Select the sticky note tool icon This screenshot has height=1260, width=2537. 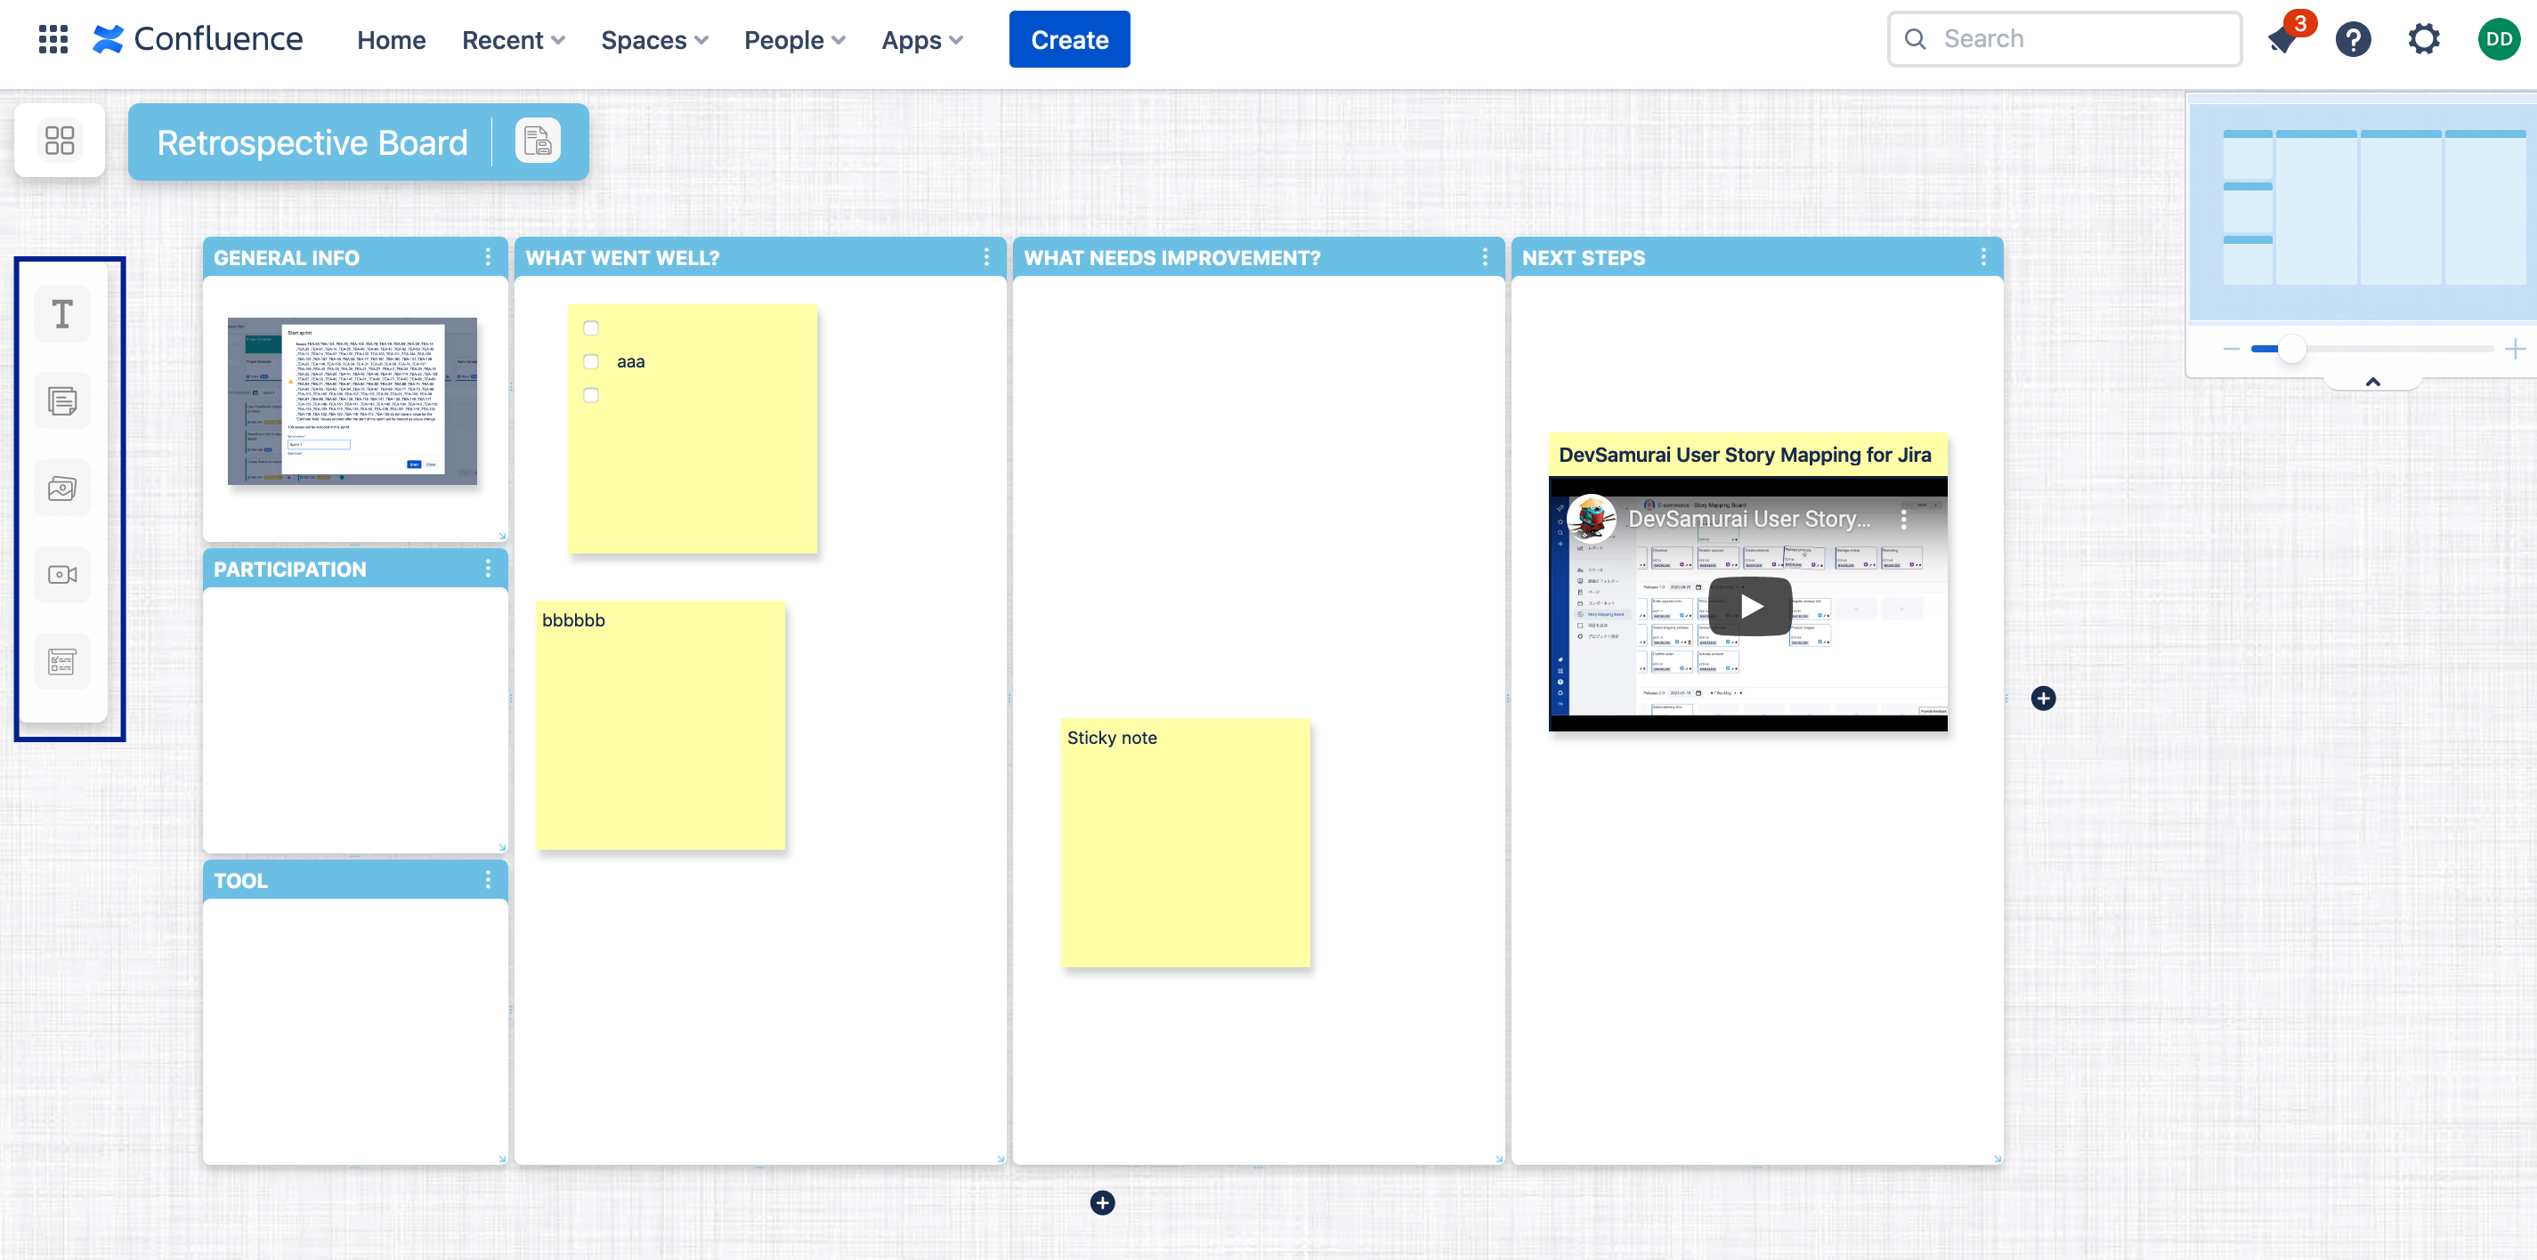61,401
